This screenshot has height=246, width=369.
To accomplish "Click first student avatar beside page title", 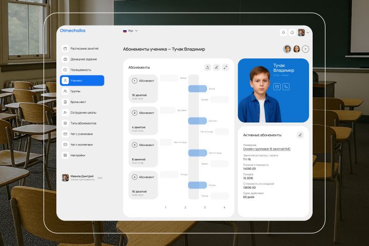I will [287, 49].
